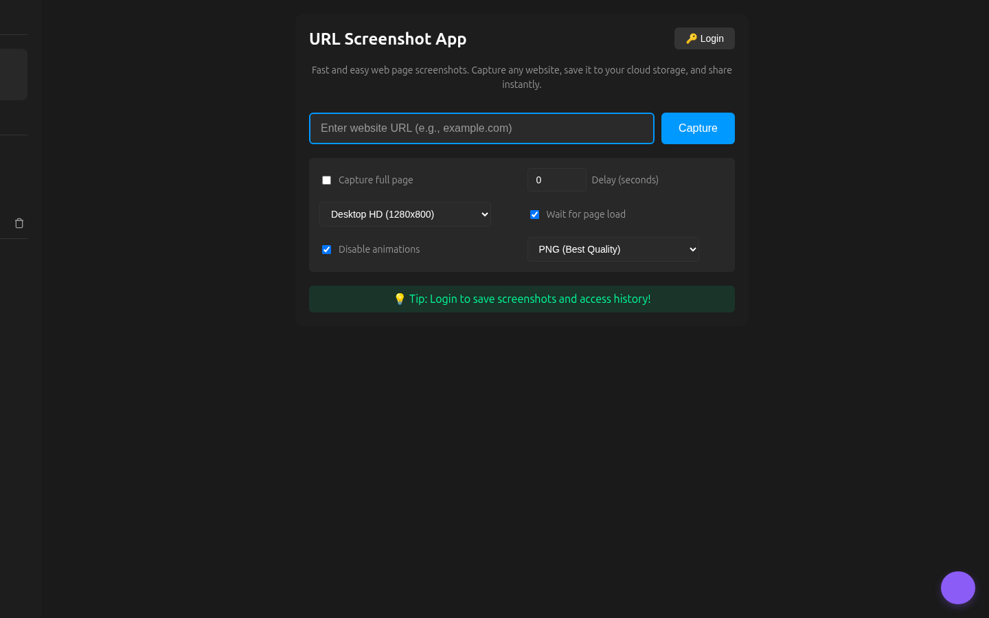This screenshot has height=618, width=989.
Task: Uncheck Wait for page load
Action: click(534, 215)
